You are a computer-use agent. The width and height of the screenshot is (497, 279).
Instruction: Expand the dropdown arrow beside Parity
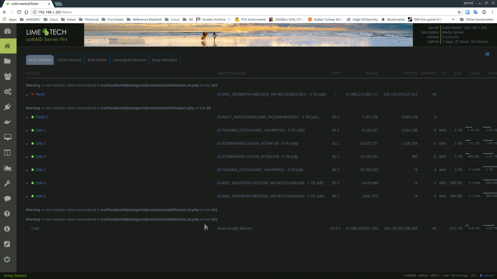coord(27,95)
